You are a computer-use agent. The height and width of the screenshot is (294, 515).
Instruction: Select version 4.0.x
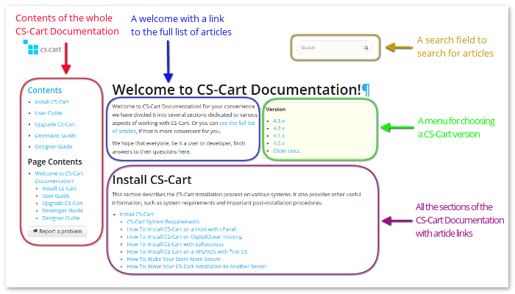tap(279, 143)
